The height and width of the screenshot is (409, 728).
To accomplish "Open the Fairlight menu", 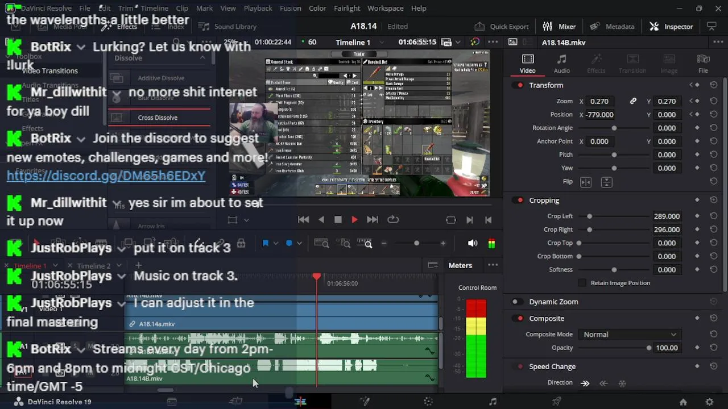I will click(x=347, y=8).
